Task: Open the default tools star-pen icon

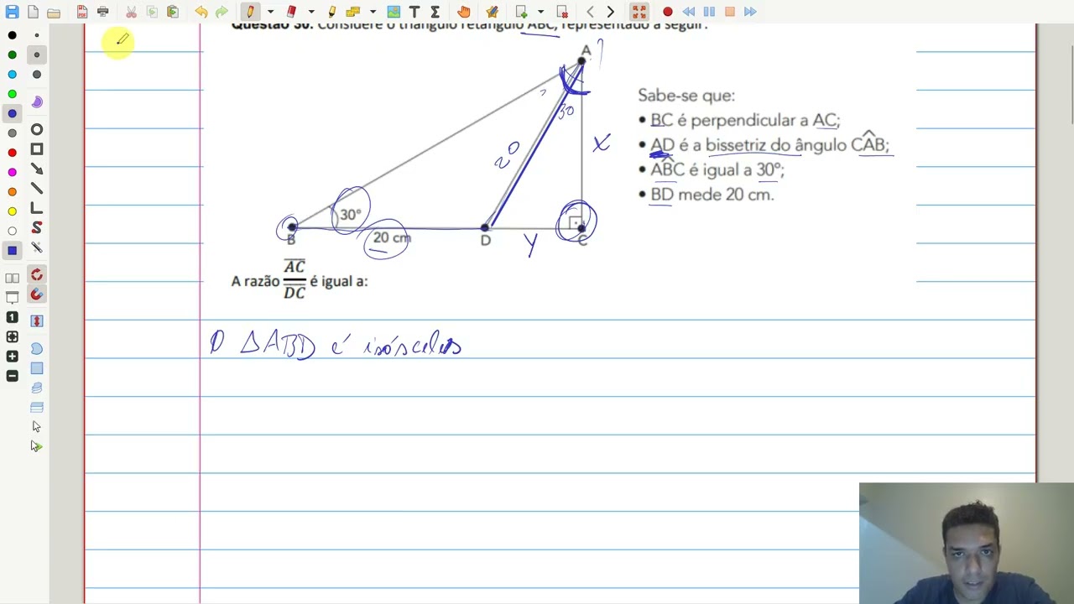Action: [x=493, y=12]
